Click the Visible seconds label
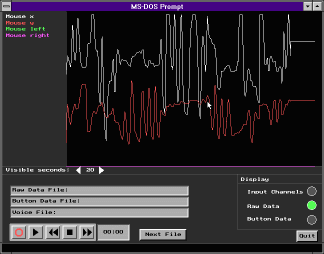The height and width of the screenshot is (254, 324). point(37,170)
